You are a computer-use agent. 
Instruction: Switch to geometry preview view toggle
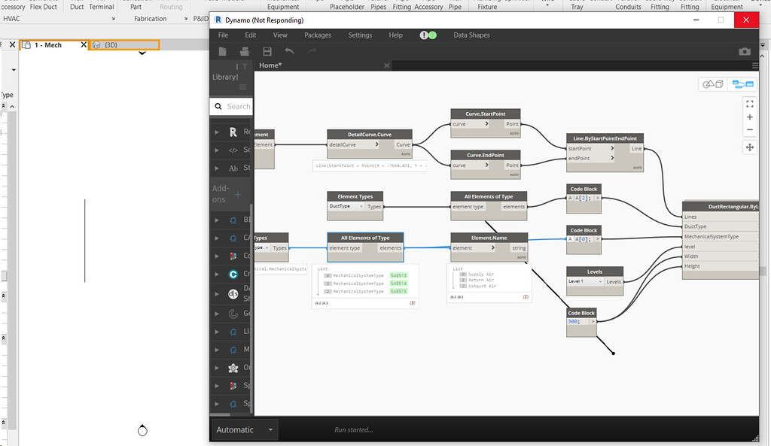(711, 84)
